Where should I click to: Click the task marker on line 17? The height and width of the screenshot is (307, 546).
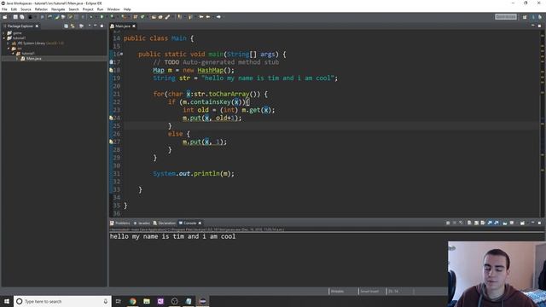(x=112, y=62)
